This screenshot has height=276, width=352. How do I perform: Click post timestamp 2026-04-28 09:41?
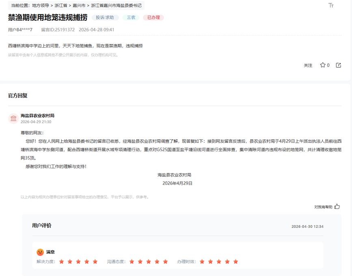click(x=97, y=30)
